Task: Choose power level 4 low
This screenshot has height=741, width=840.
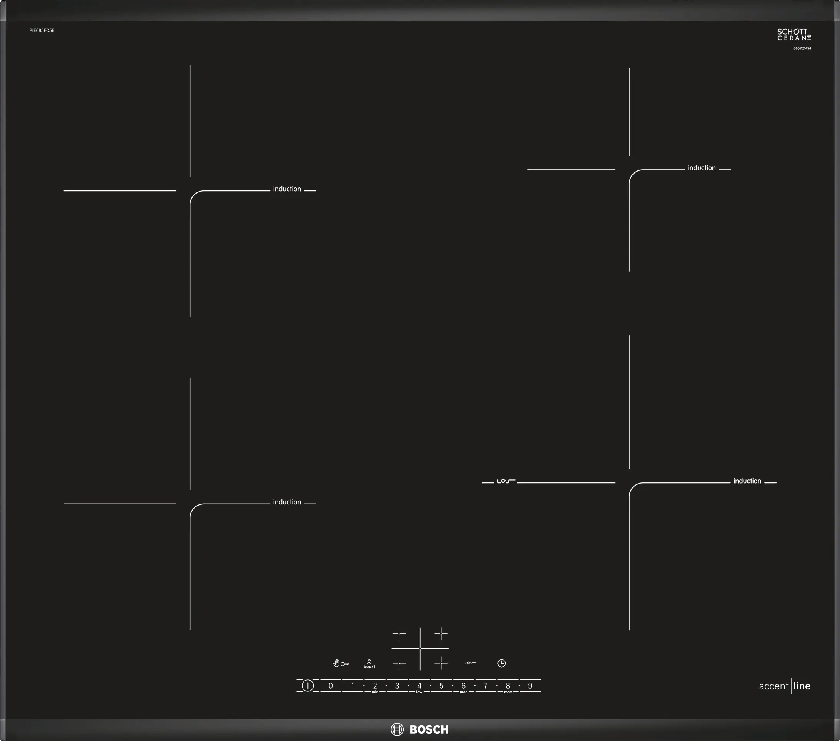Action: 419,686
